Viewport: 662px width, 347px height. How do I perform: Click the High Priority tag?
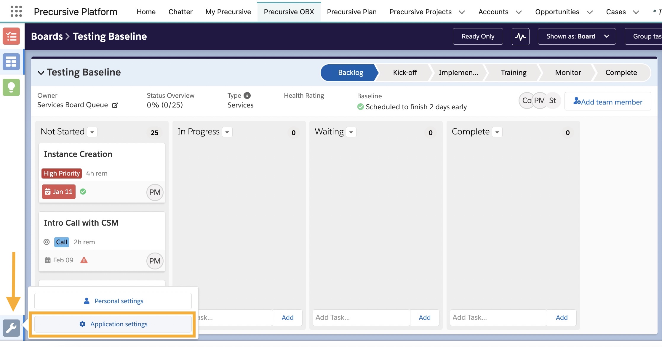(x=62, y=173)
